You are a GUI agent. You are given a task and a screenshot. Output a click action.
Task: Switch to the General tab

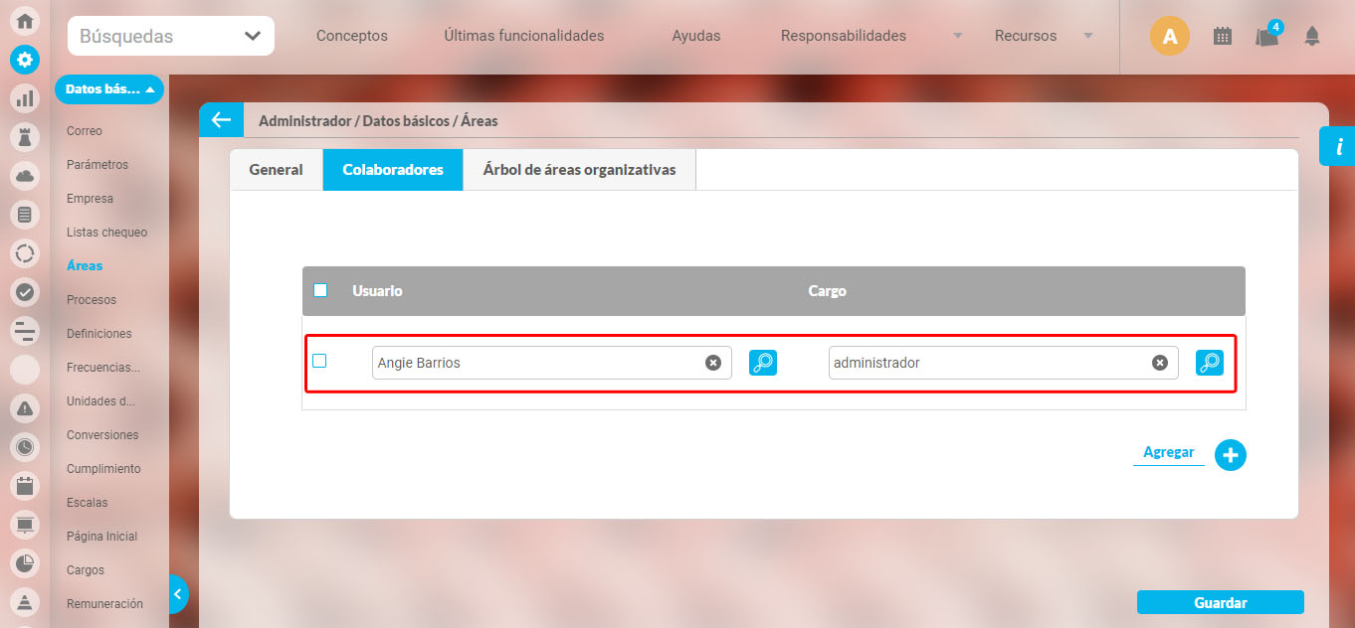pos(276,170)
